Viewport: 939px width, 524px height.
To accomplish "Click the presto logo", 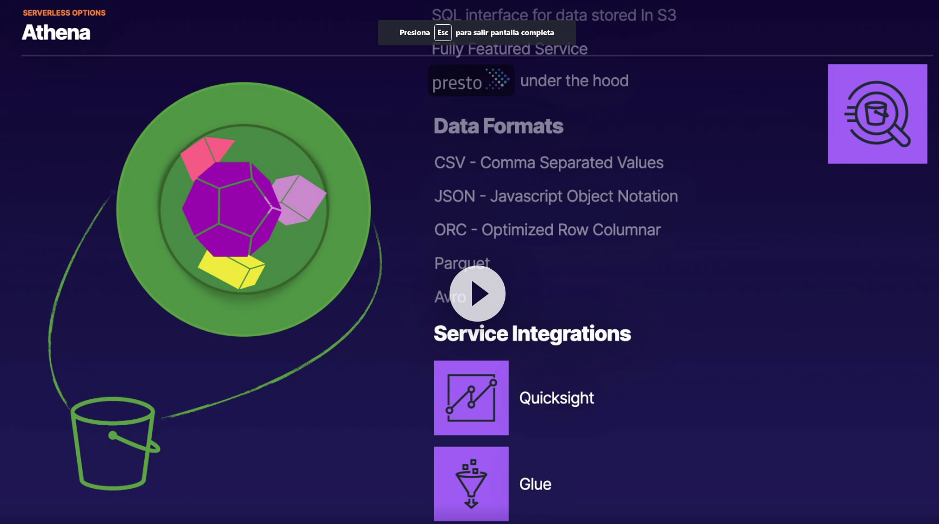I will [x=471, y=81].
